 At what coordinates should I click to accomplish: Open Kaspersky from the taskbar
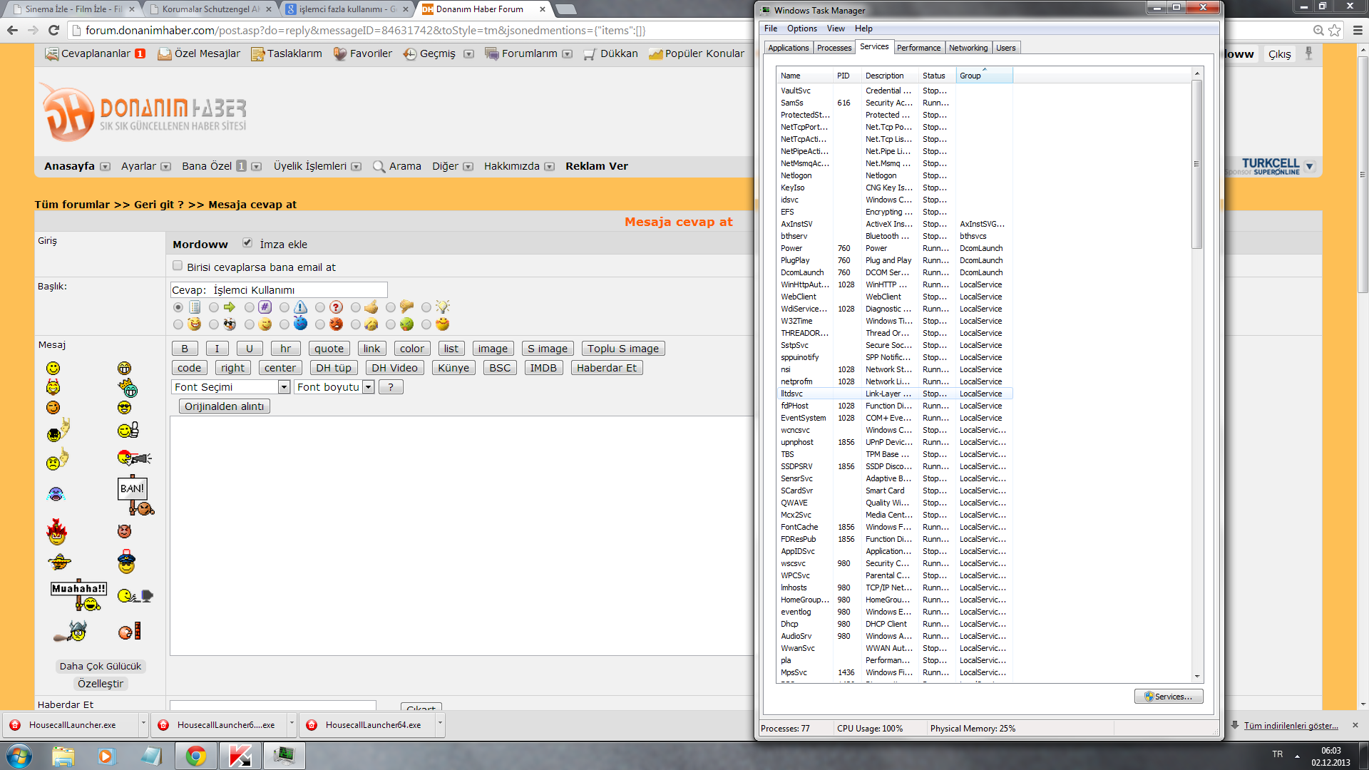pyautogui.click(x=240, y=756)
